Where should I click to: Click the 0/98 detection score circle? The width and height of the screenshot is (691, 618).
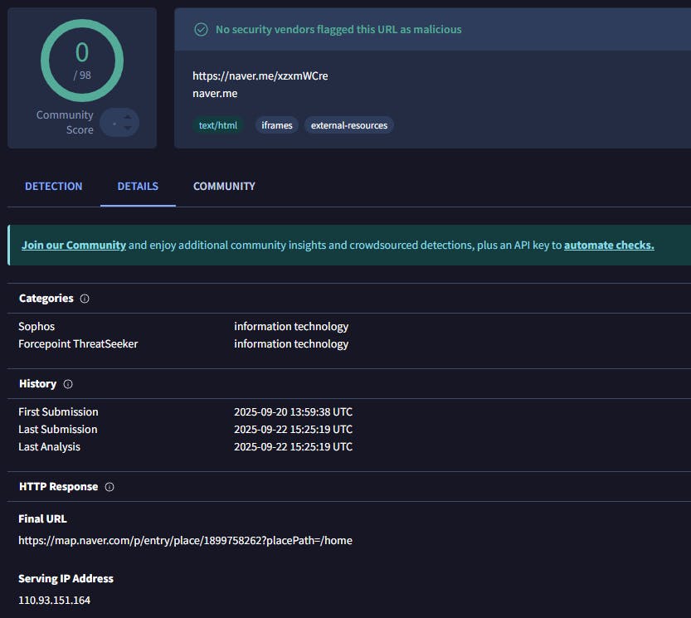click(x=82, y=61)
